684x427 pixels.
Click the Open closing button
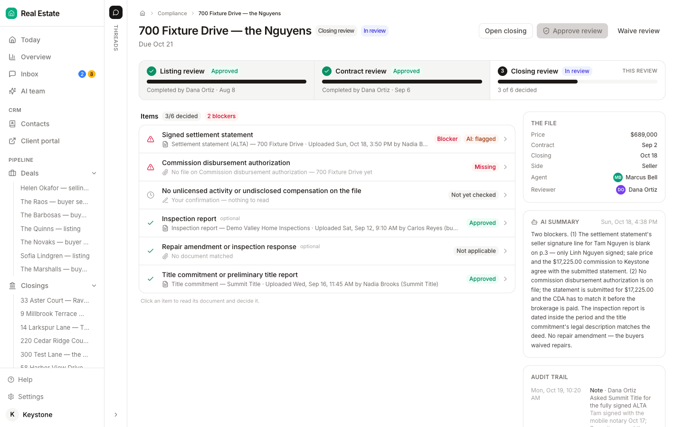(506, 31)
